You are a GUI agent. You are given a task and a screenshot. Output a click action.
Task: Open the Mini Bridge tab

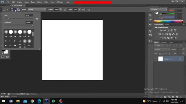5,97
